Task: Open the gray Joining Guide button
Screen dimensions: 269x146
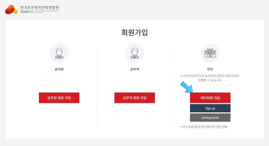Action: 210,117
